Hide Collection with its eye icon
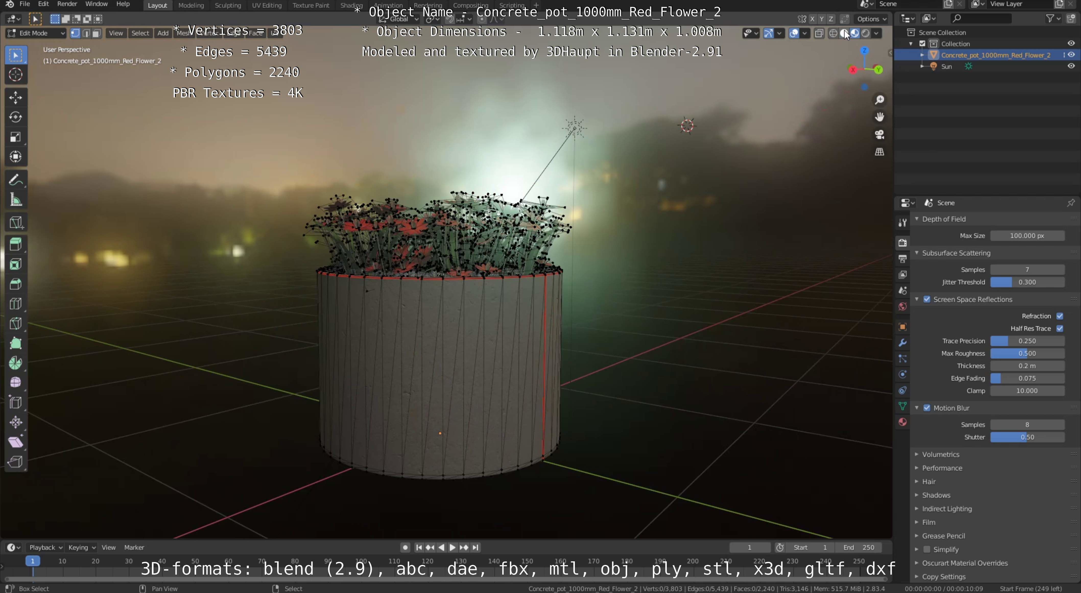Screen dimensions: 1081x593 click(1071, 43)
